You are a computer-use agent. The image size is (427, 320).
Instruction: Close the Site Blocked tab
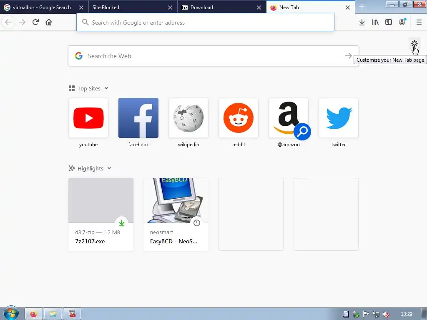[170, 7]
